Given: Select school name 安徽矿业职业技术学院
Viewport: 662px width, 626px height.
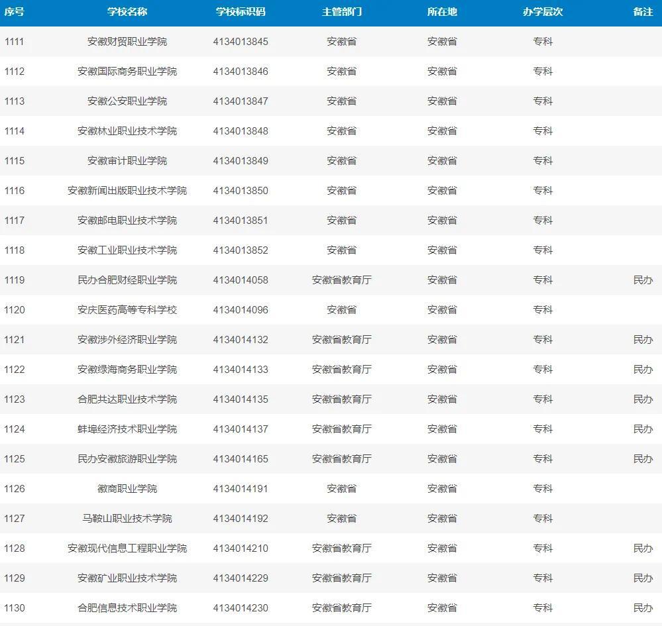Looking at the screenshot, I should pos(127,578).
